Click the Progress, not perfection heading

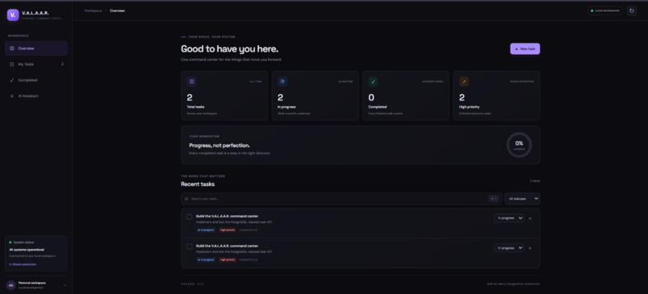219,145
